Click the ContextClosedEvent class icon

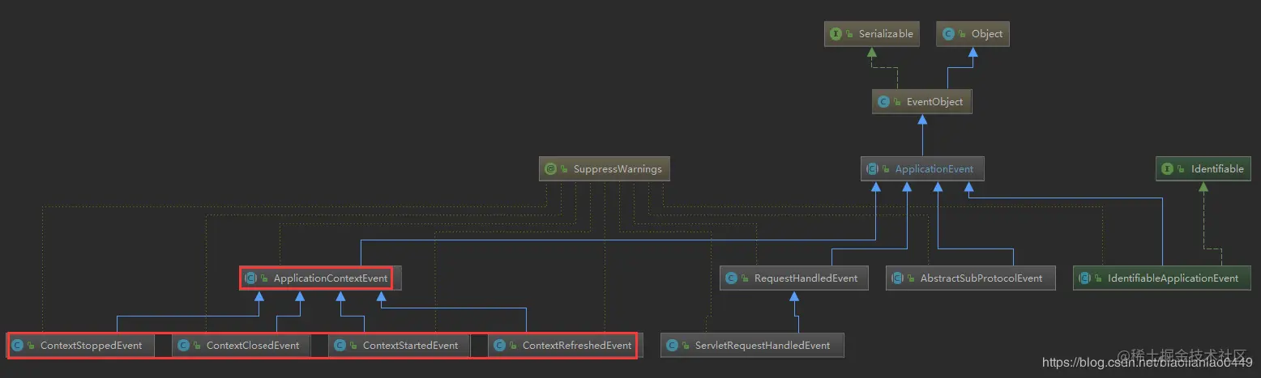183,346
